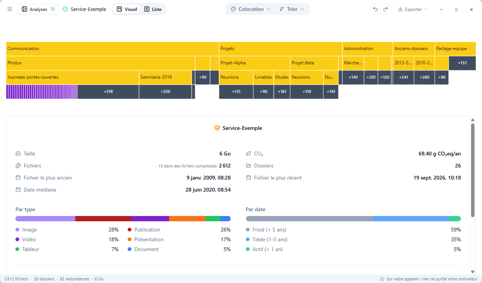Open the Analyses list
482x283 pixels.
coord(39,9)
